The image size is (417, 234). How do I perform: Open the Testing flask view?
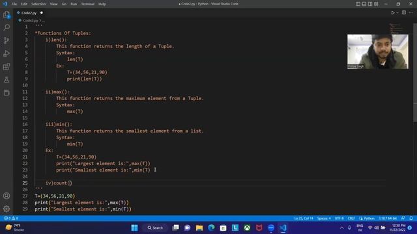(x=7, y=79)
